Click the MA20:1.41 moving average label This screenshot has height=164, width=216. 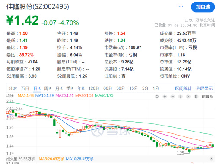click(64, 95)
